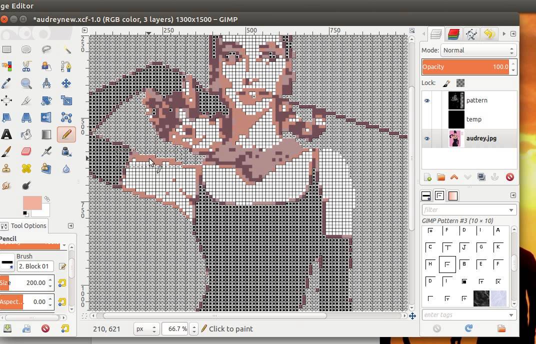Screen dimensions: 536x344
Task: Open the layer Mode dropdown
Action: pos(478,50)
